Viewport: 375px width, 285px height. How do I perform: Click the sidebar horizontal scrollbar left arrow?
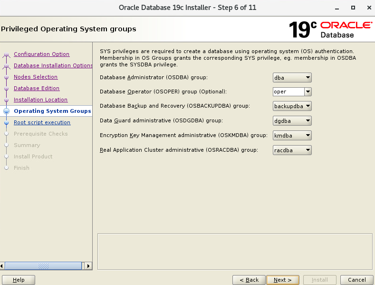(3, 266)
